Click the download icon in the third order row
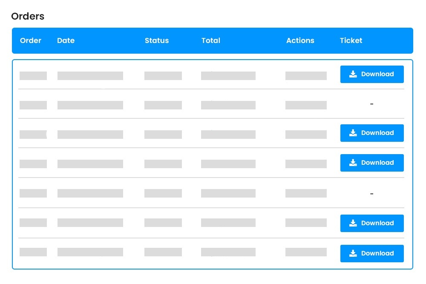 (x=353, y=133)
